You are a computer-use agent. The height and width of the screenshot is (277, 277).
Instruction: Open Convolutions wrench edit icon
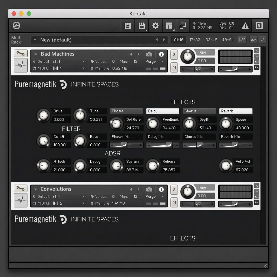[21, 189]
